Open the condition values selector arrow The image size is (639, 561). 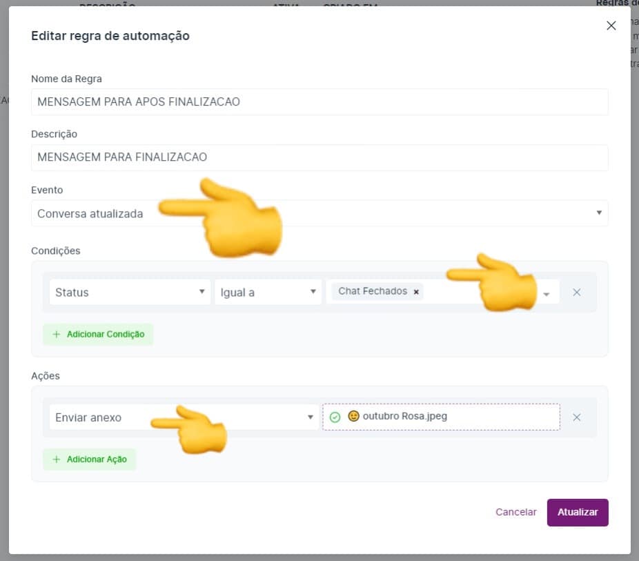pos(546,292)
